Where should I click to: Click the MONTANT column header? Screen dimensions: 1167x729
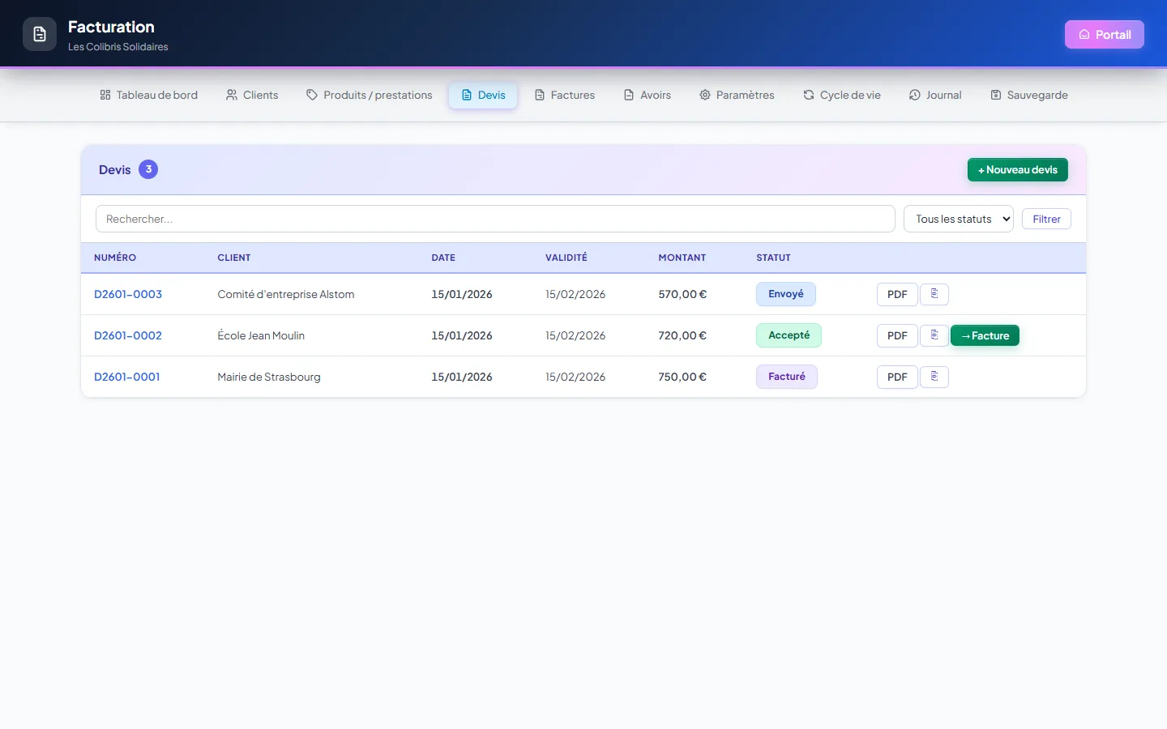point(682,258)
